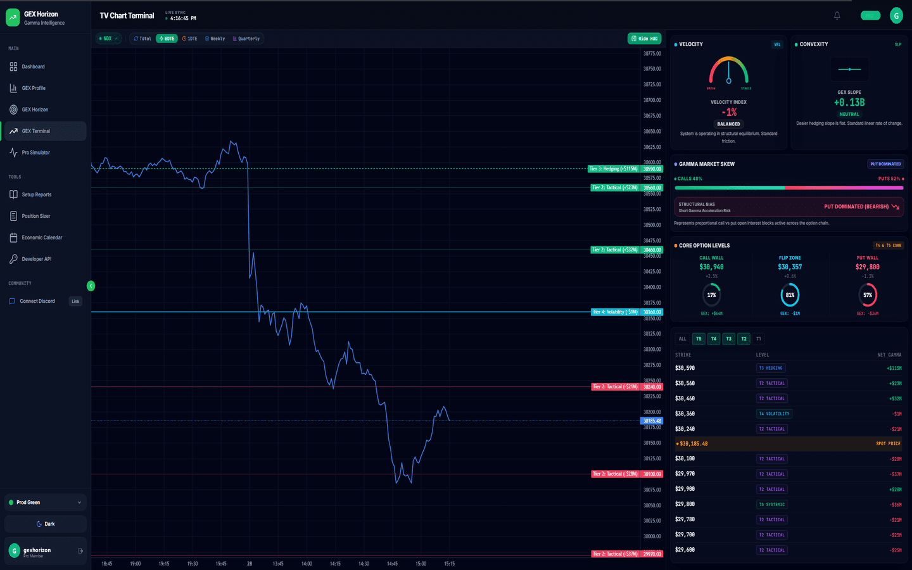
Task: Toggle the Dark theme button
Action: (x=46, y=524)
